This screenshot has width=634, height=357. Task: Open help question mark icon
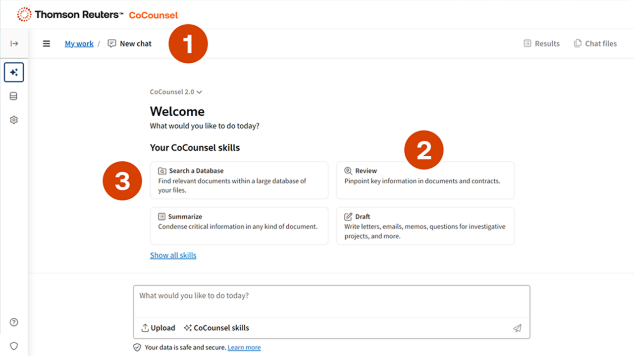click(x=14, y=322)
